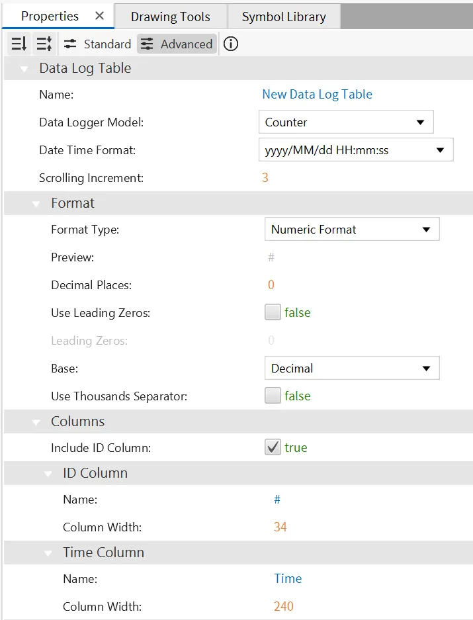Viewport: 473px width, 620px height.
Task: Open the Date Time Format dropdown
Action: coord(355,150)
